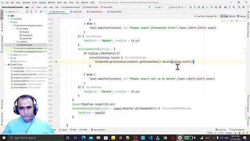The height and width of the screenshot is (141, 250).
Task: Open the Device Manager side panel tab
Action: pyautogui.click(x=248, y=30)
